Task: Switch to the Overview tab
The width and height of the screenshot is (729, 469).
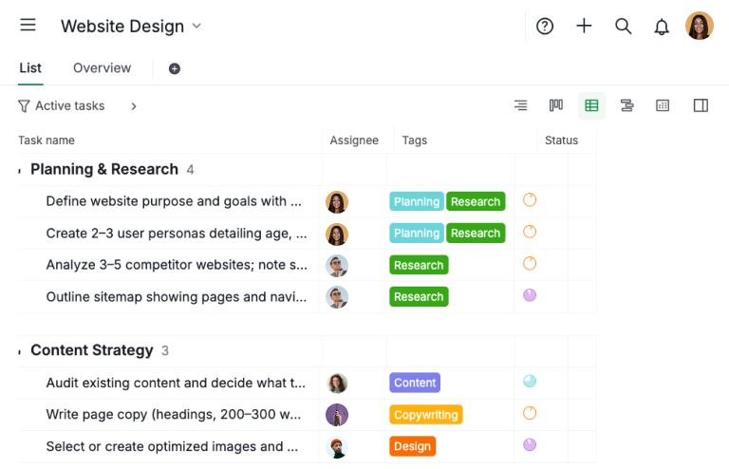Action: [x=102, y=68]
